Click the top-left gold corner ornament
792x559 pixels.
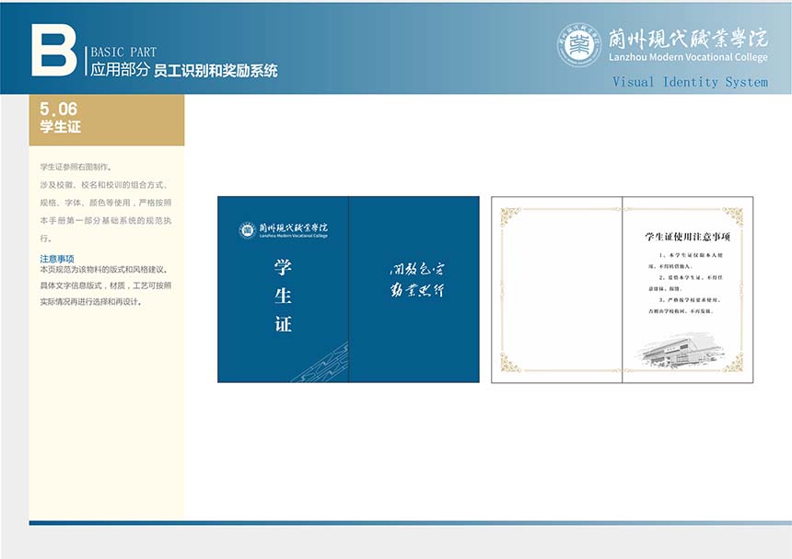pyautogui.click(x=510, y=216)
